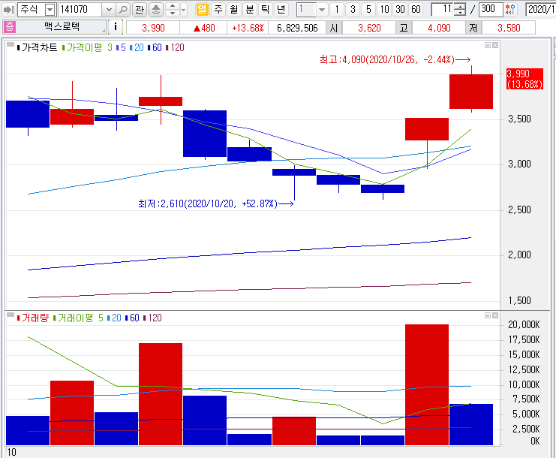The height and width of the screenshot is (458, 556).
Task: Toggle the 가격이평 3 moving average legend
Action: click(x=87, y=47)
